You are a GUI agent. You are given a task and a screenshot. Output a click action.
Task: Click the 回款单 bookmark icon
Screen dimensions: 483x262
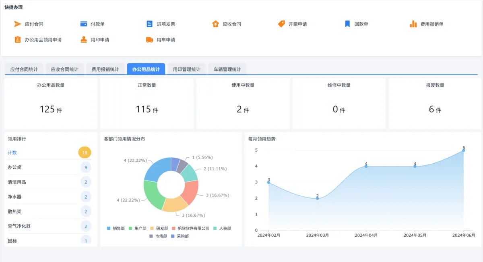pos(347,24)
